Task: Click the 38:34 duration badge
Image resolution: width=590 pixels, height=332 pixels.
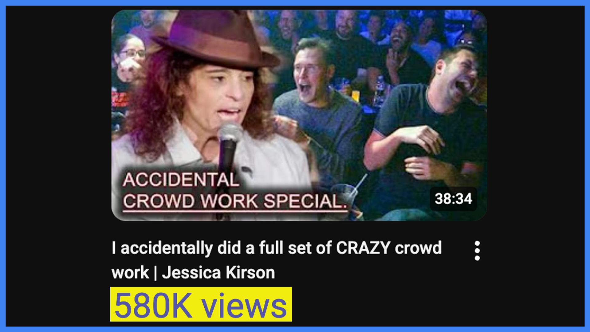Action: coord(453,199)
